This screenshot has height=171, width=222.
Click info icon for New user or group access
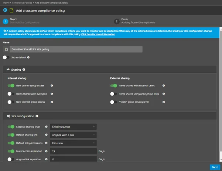point(52,86)
